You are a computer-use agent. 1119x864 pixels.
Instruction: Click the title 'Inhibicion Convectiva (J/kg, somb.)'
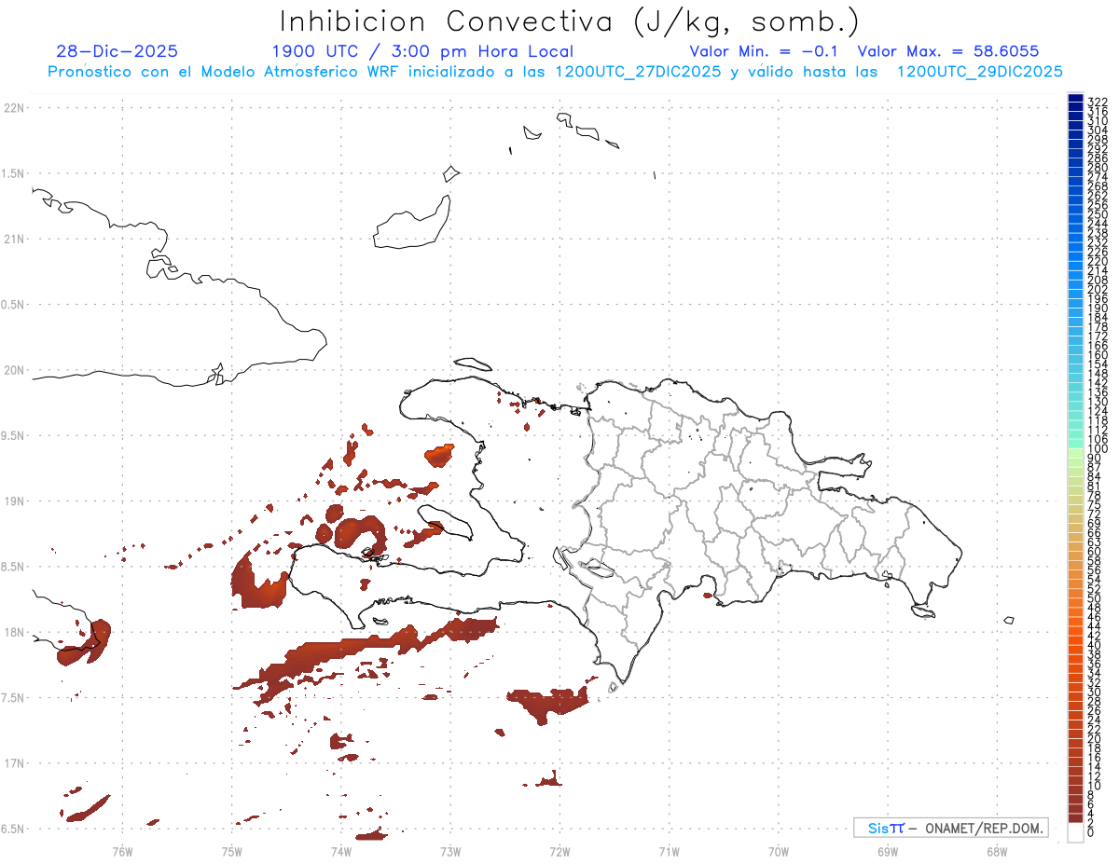pyautogui.click(x=570, y=21)
